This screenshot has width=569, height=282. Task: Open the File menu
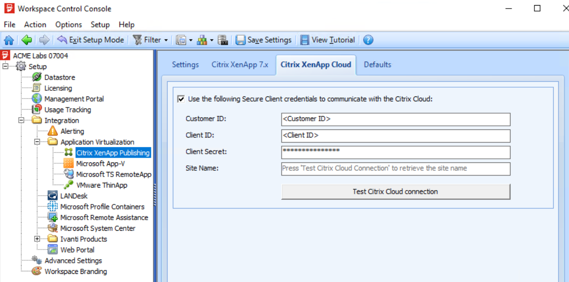[10, 25]
